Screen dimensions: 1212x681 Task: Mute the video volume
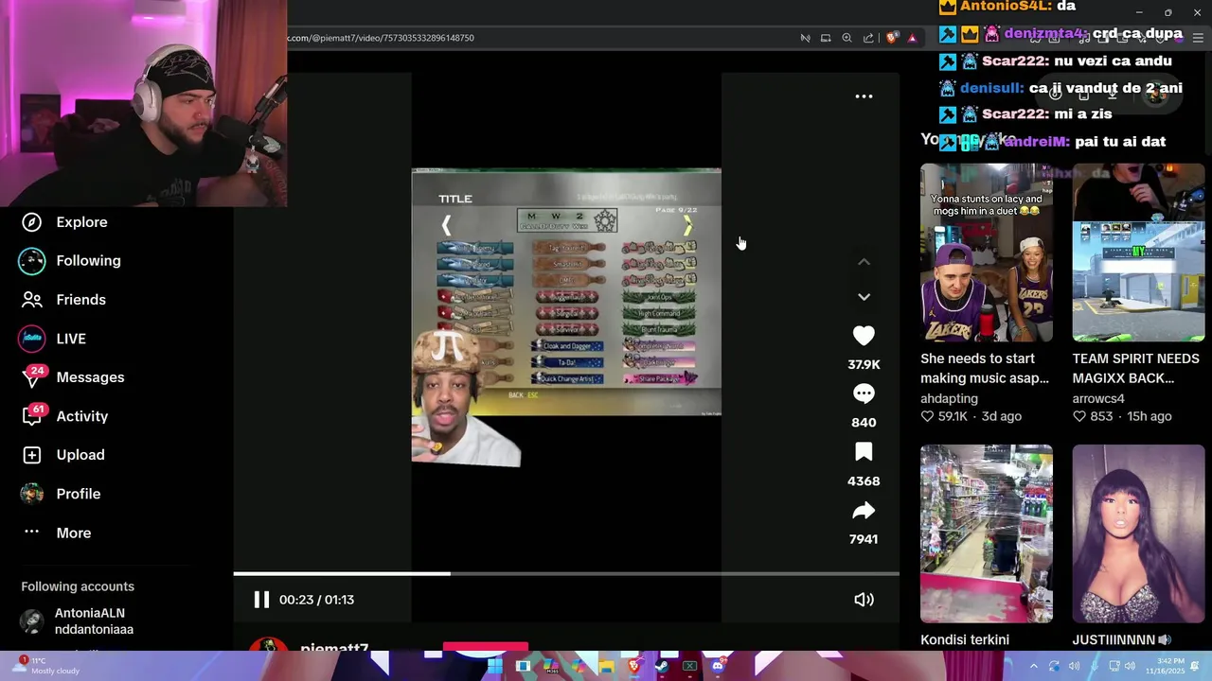tap(864, 600)
